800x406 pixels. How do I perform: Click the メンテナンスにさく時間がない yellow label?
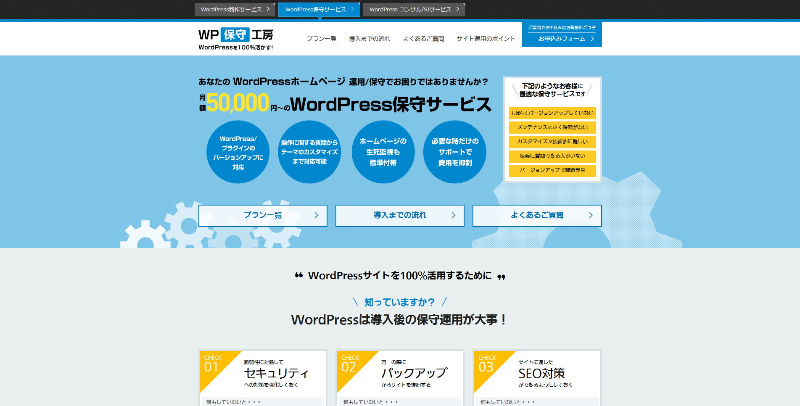pos(552,127)
